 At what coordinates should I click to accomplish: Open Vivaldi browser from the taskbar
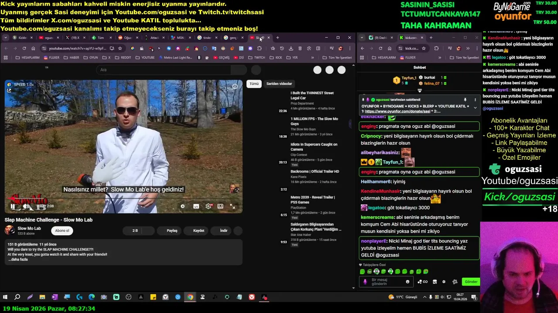[252, 297]
